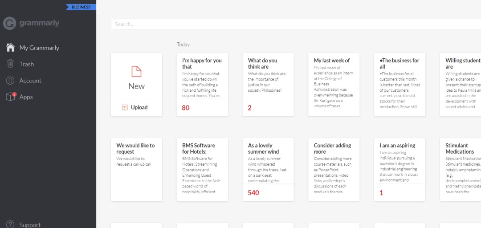Click the New document page icon
Image resolution: width=481 pixels, height=228 pixels.
(x=137, y=72)
